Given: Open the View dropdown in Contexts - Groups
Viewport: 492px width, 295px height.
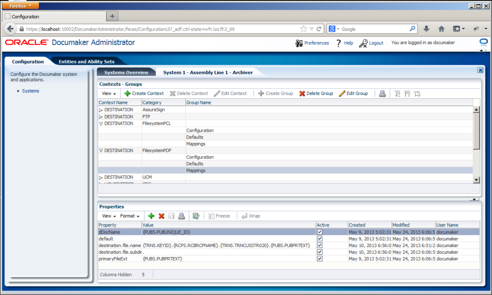Looking at the screenshot, I should (x=109, y=94).
